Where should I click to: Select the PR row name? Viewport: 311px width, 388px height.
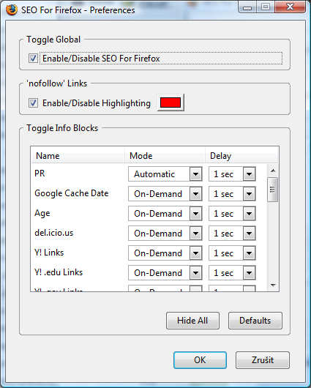(x=40, y=174)
